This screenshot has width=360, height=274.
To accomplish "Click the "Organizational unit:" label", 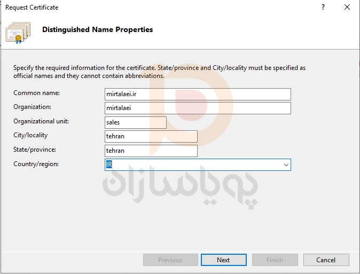I will (x=41, y=121).
